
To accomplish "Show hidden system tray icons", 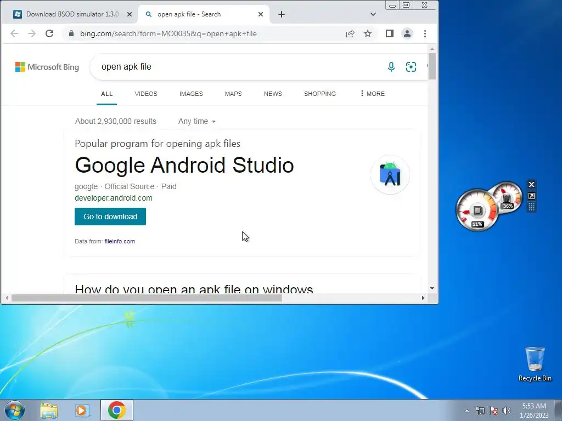I will tap(467, 411).
